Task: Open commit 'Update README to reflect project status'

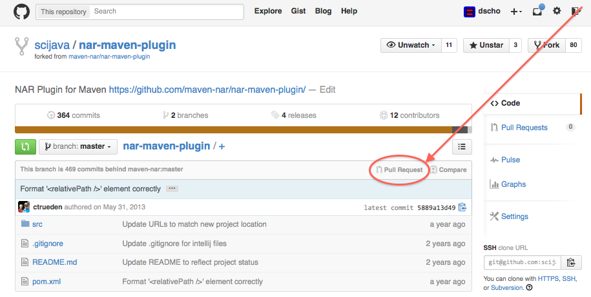Action: point(191,262)
